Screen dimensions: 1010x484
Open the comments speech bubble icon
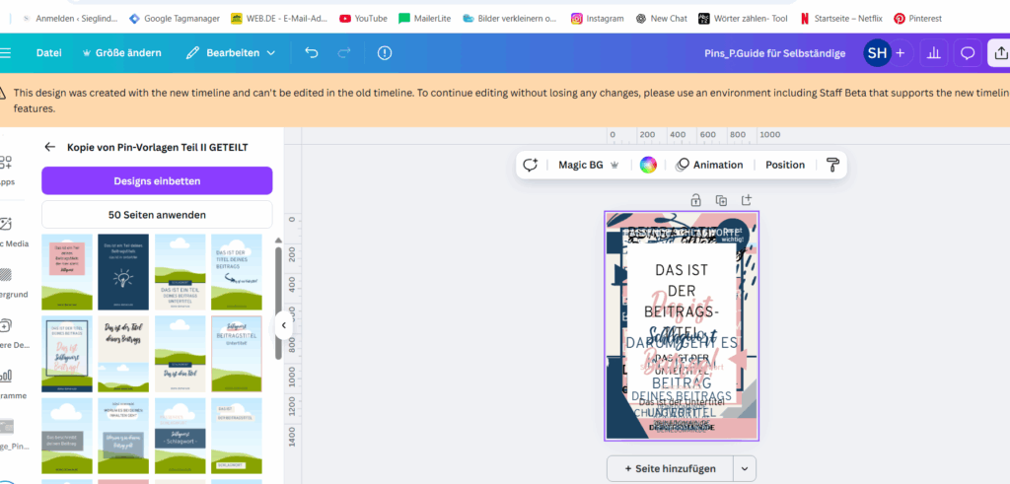pyautogui.click(x=968, y=53)
